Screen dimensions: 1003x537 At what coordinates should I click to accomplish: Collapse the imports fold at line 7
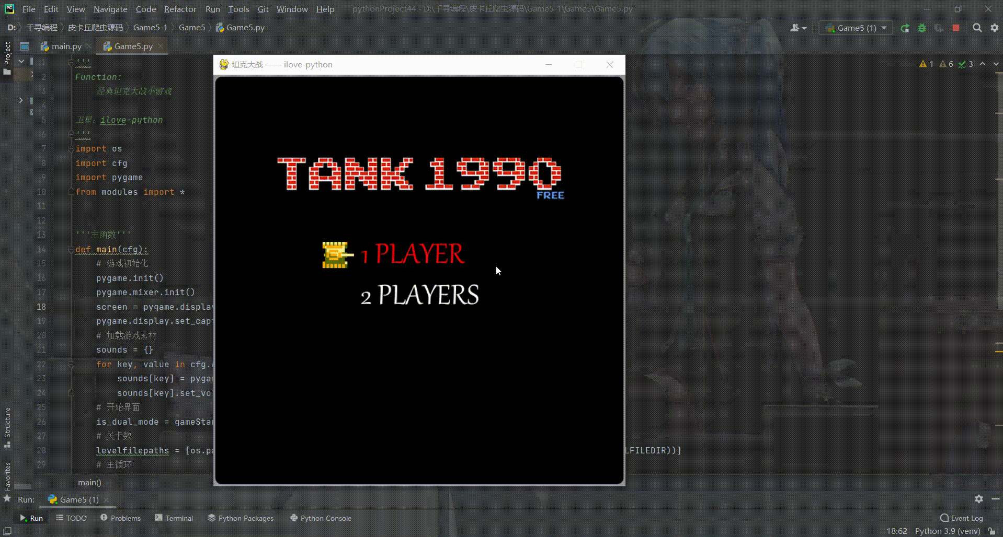(71, 149)
